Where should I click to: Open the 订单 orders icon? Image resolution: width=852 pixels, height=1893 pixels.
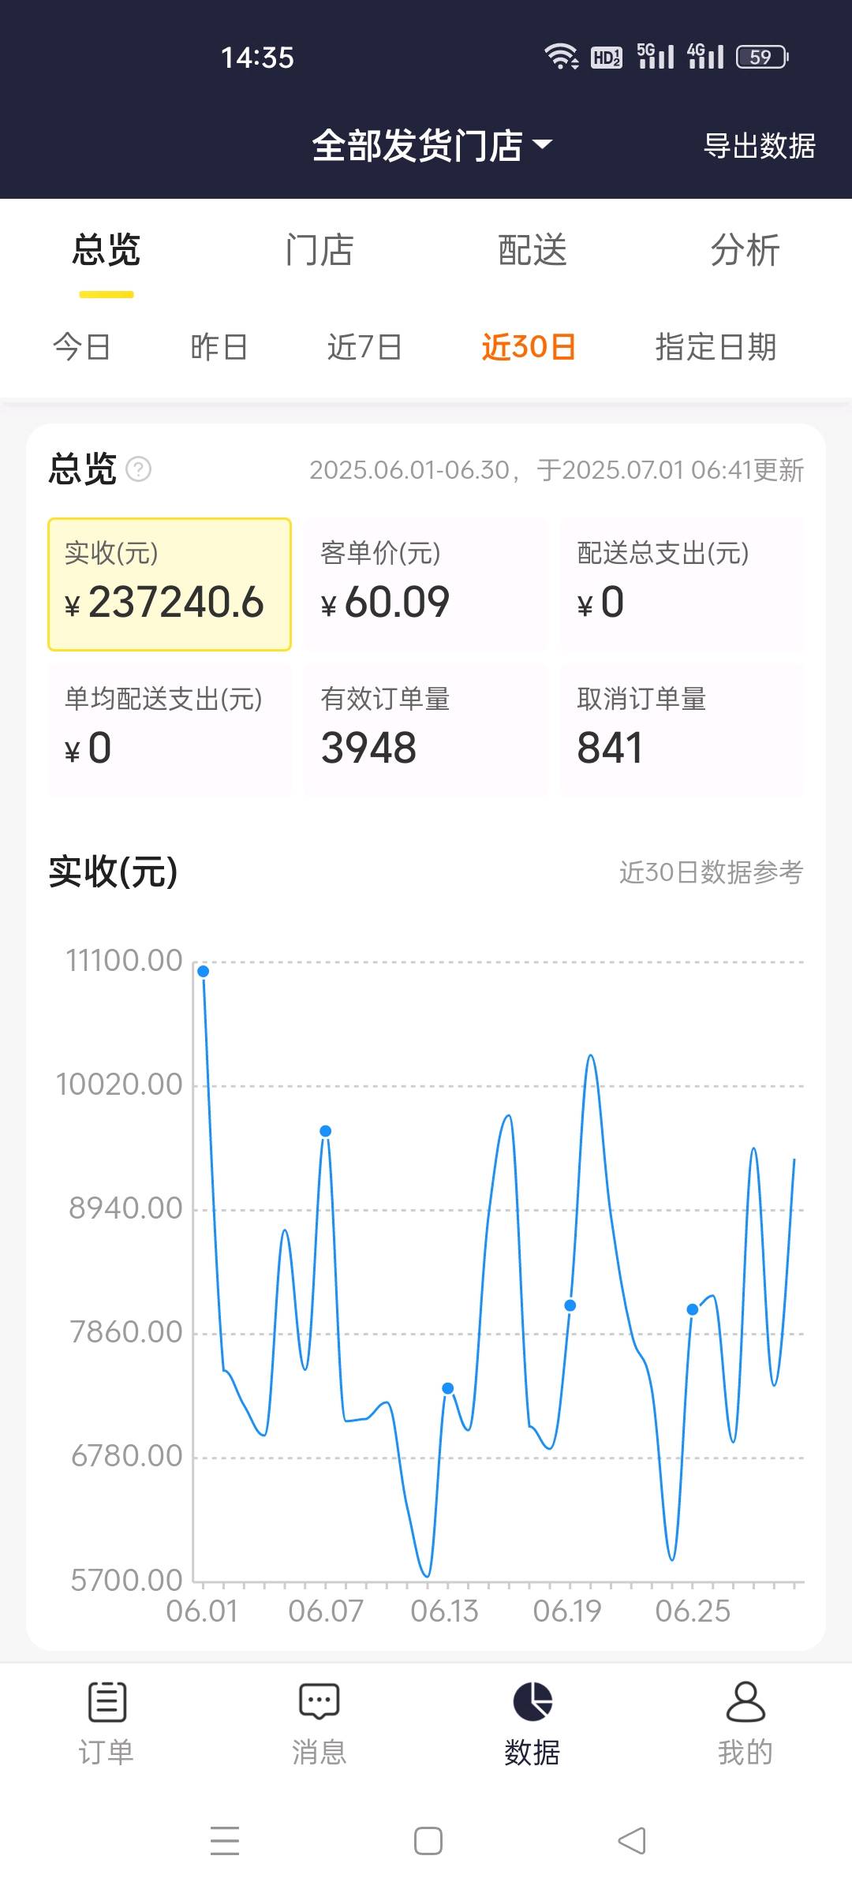pos(106,1701)
